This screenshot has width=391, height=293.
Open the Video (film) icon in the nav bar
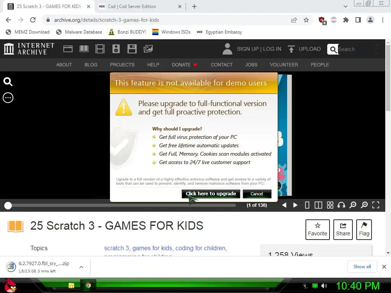coord(100,49)
